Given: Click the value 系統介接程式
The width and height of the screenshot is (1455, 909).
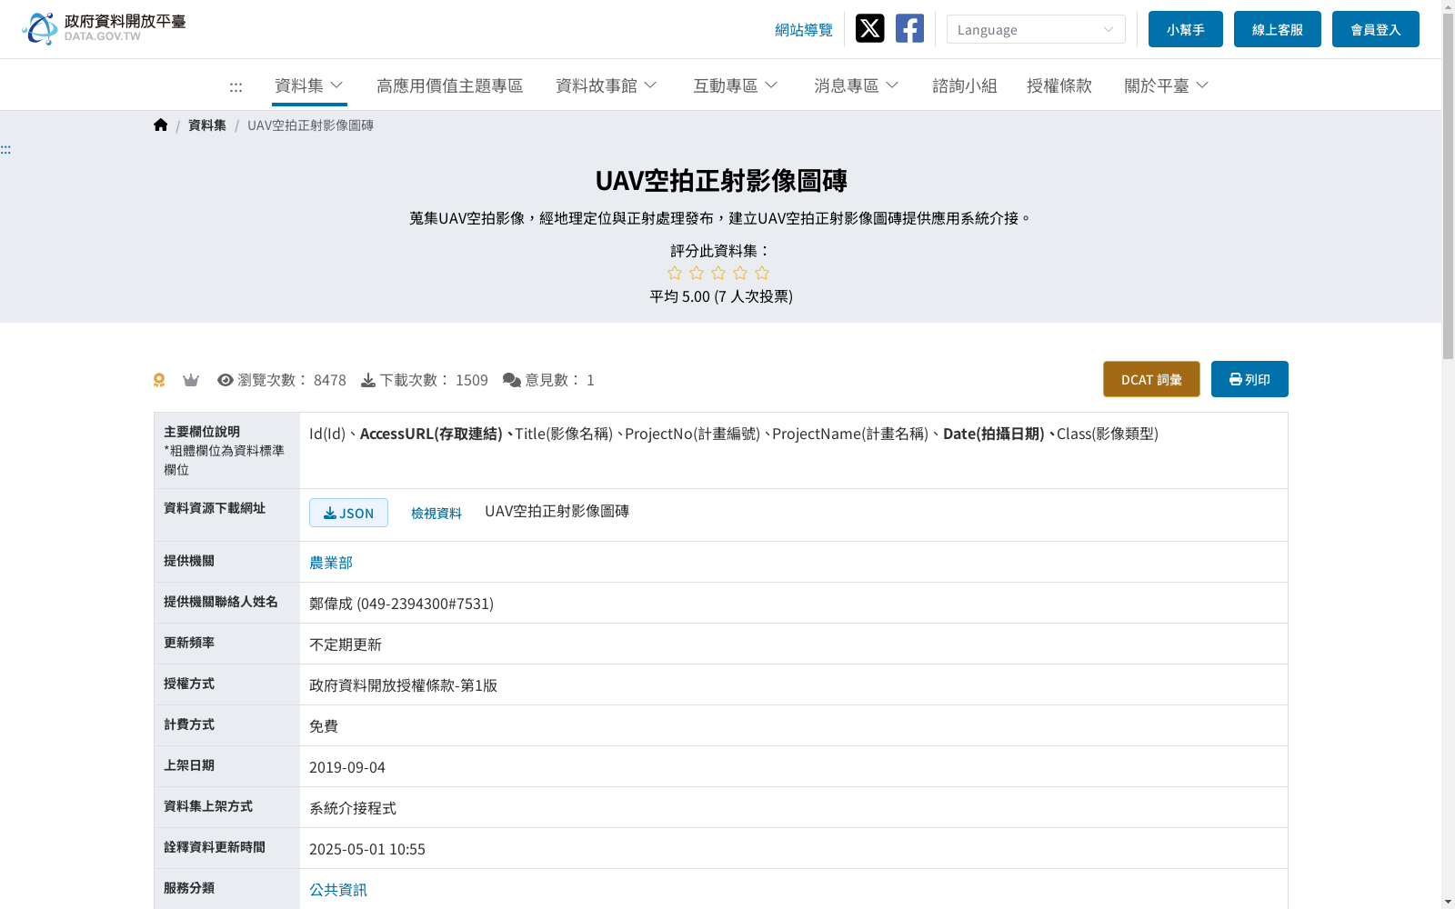Looking at the screenshot, I should pos(353,808).
